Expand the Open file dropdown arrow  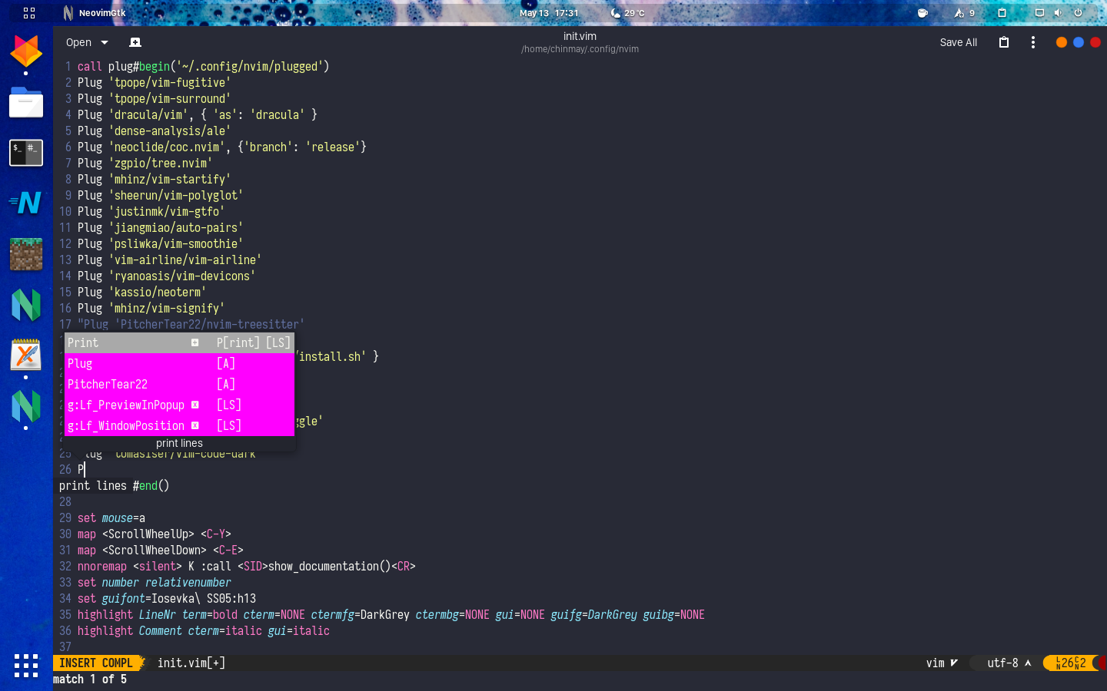(x=104, y=42)
